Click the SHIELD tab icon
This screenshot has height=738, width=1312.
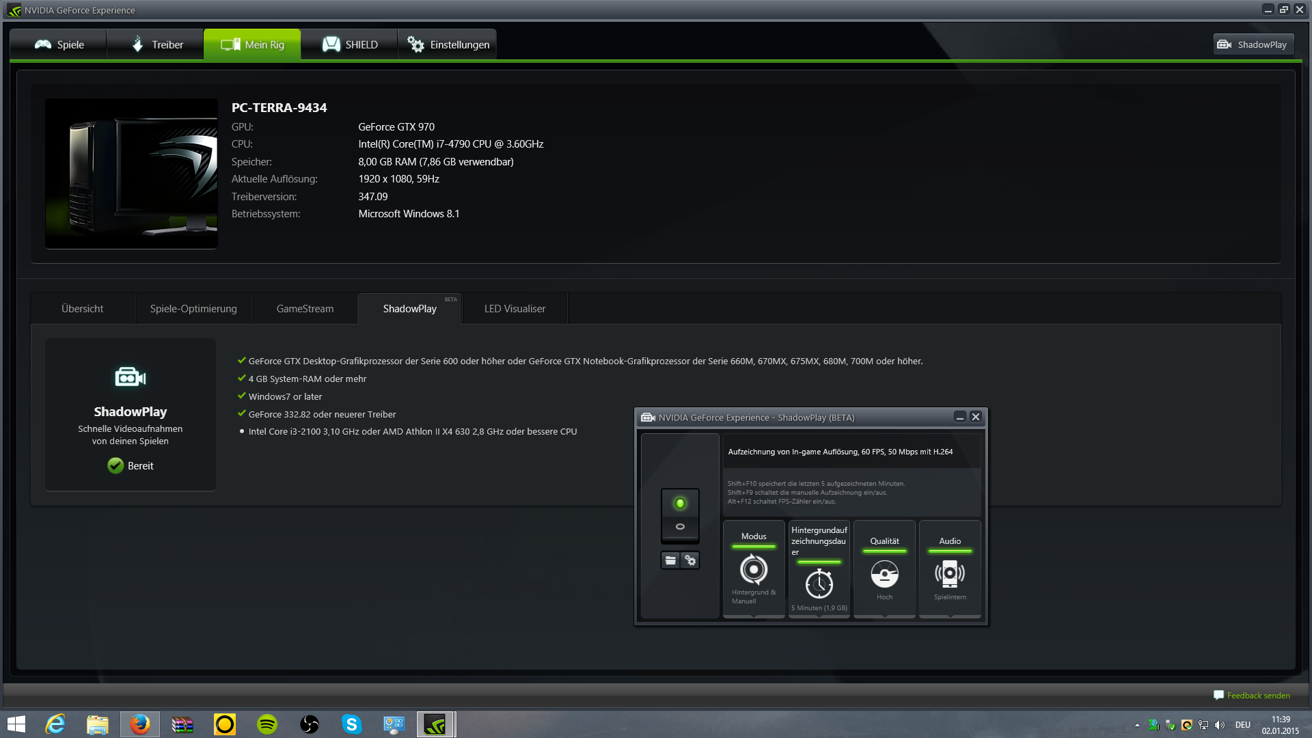(331, 44)
